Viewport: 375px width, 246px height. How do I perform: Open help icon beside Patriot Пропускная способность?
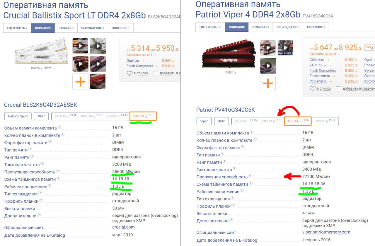pos(250,176)
